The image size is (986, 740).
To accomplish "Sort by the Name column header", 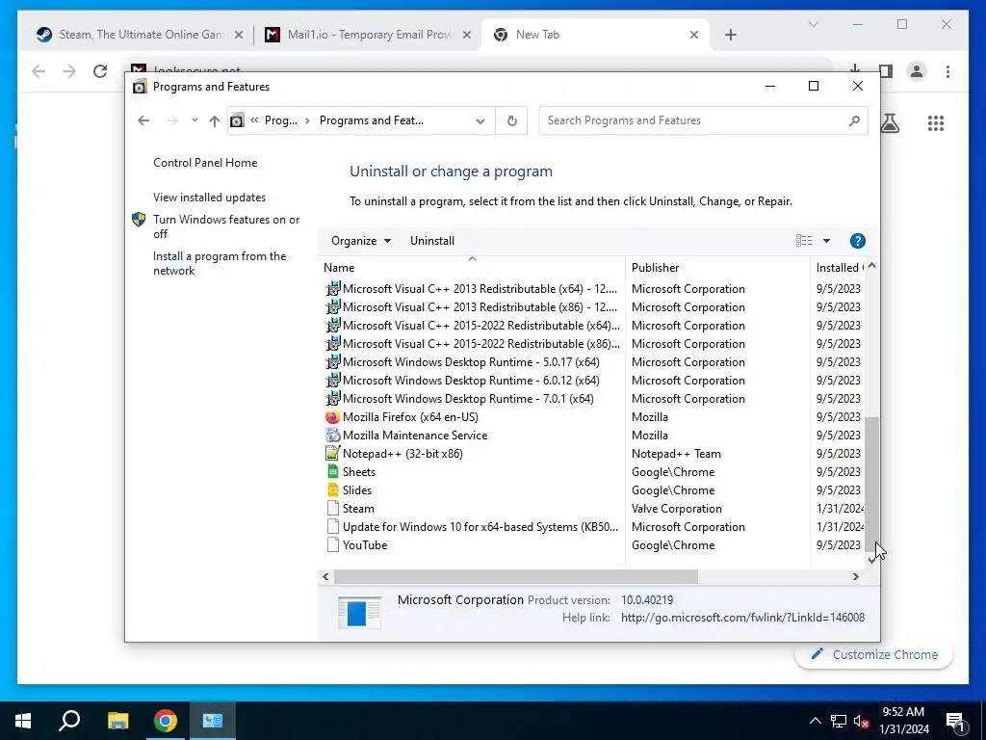I will point(472,268).
